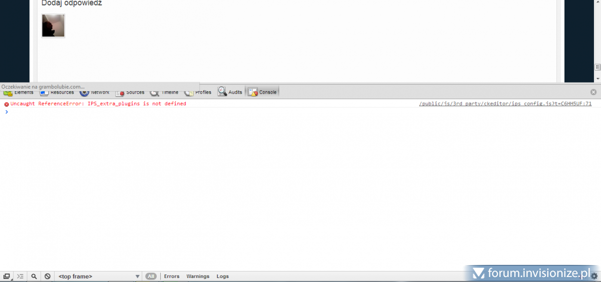Click the Sources panel icon

[120, 93]
